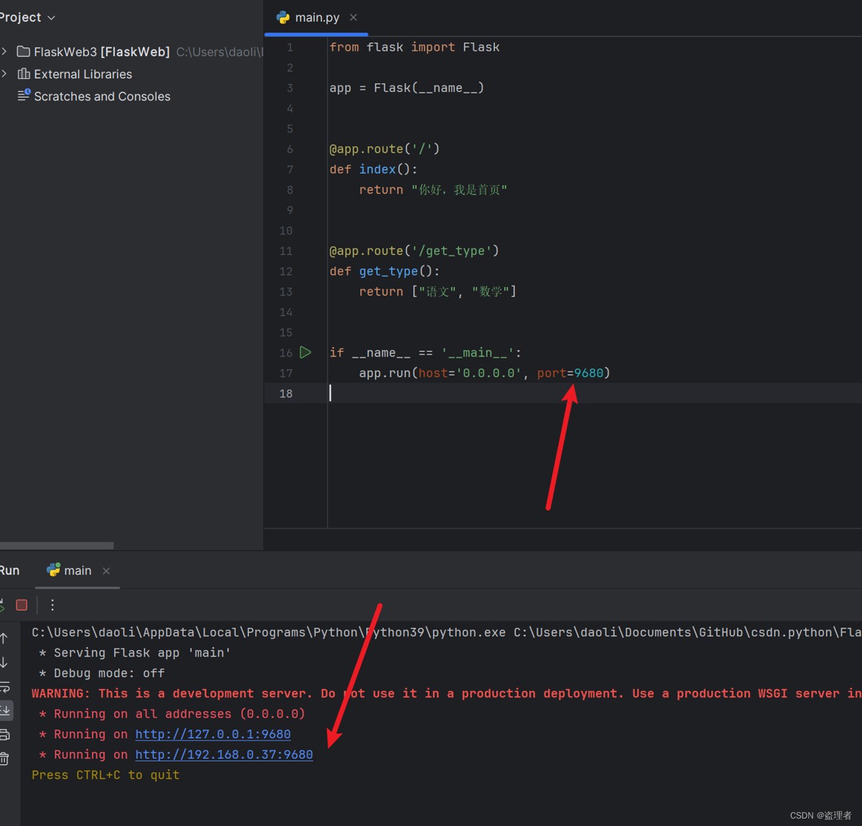Click the @app.route('/get_type') decorator
Image resolution: width=862 pixels, height=826 pixels.
[414, 251]
